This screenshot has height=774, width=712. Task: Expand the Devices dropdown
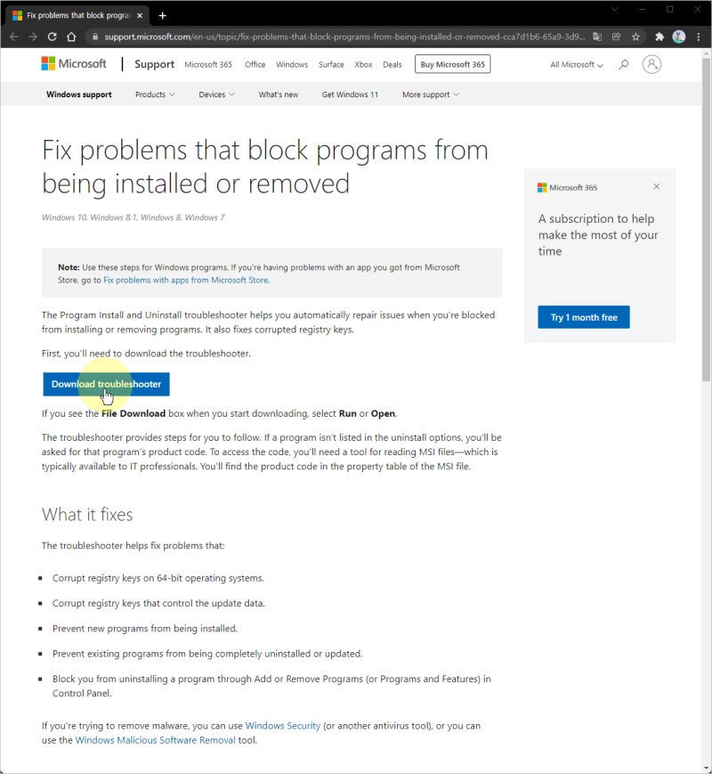[x=216, y=94]
